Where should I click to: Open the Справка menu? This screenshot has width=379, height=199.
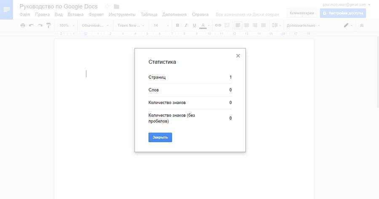200,14
